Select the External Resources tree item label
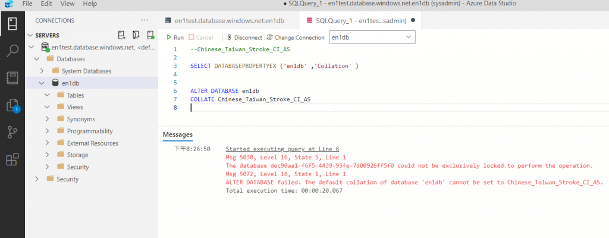 point(92,143)
